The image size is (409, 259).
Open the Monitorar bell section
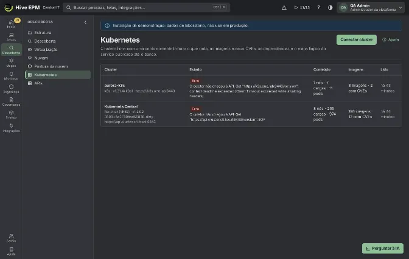pyautogui.click(x=11, y=76)
